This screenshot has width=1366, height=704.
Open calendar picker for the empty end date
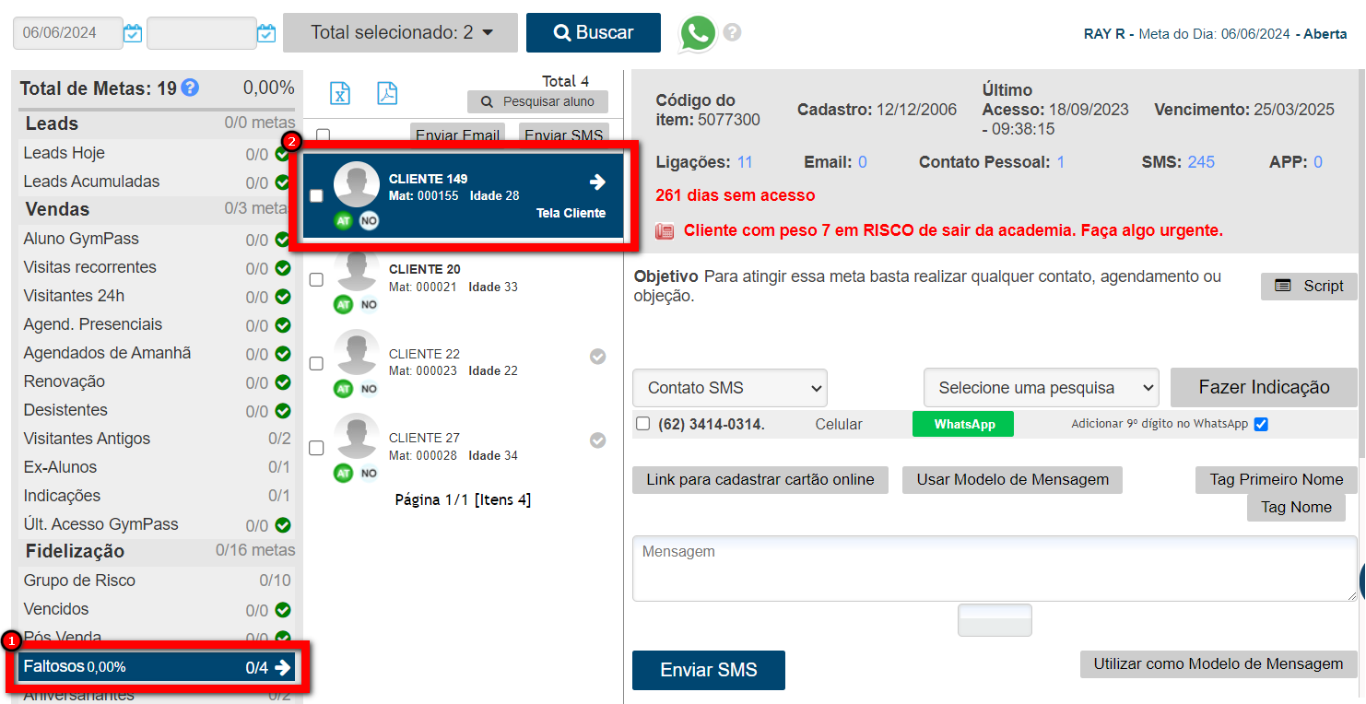(x=266, y=33)
